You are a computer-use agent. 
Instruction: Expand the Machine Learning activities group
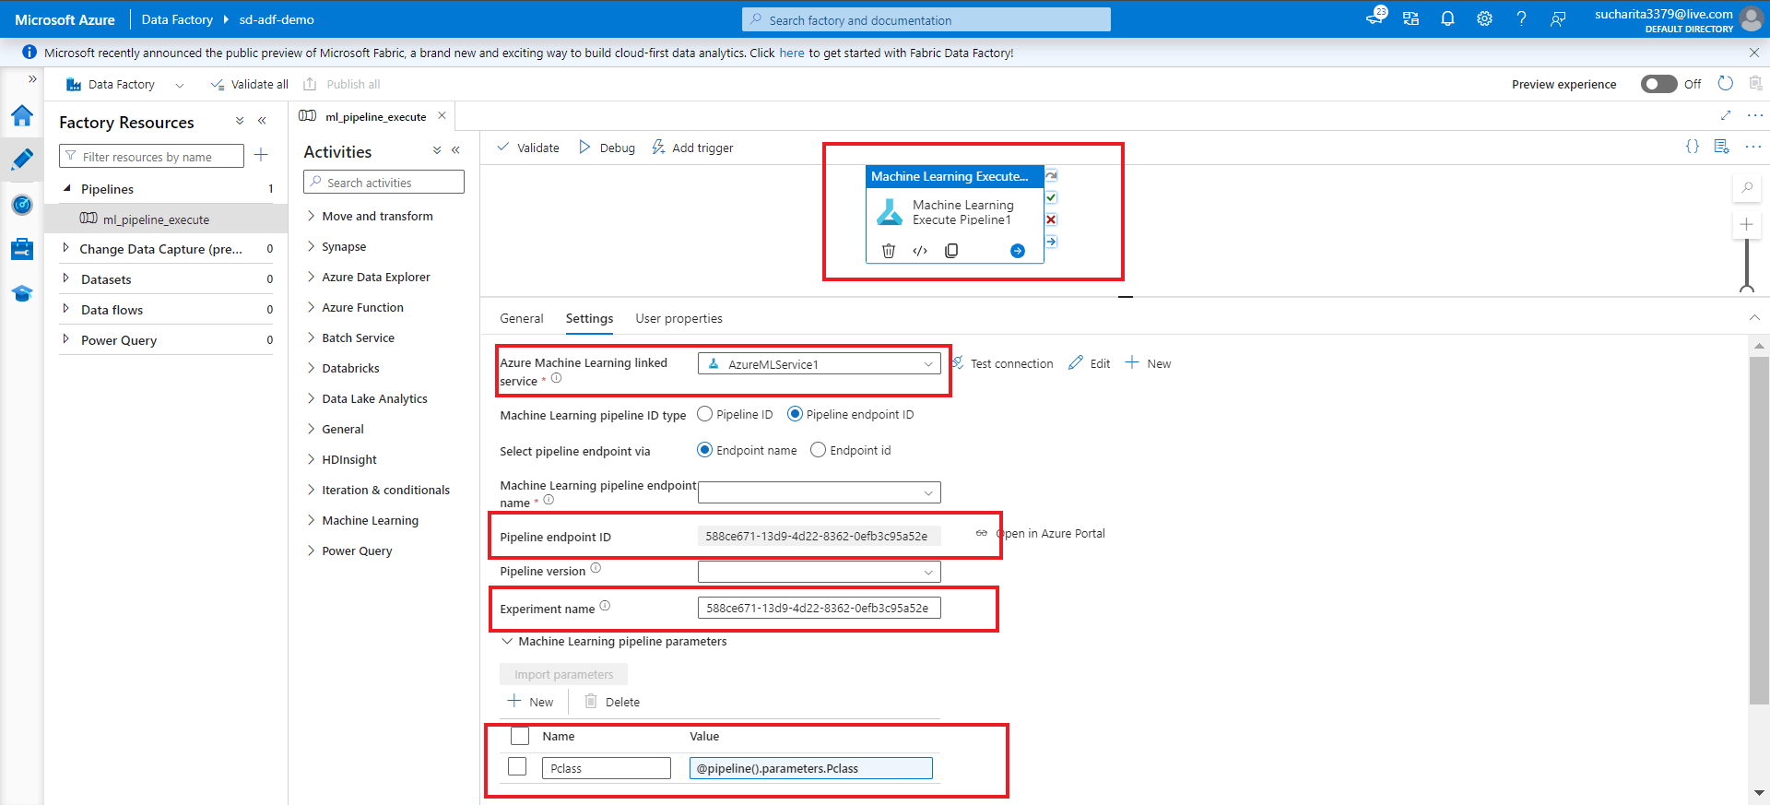pos(311,520)
